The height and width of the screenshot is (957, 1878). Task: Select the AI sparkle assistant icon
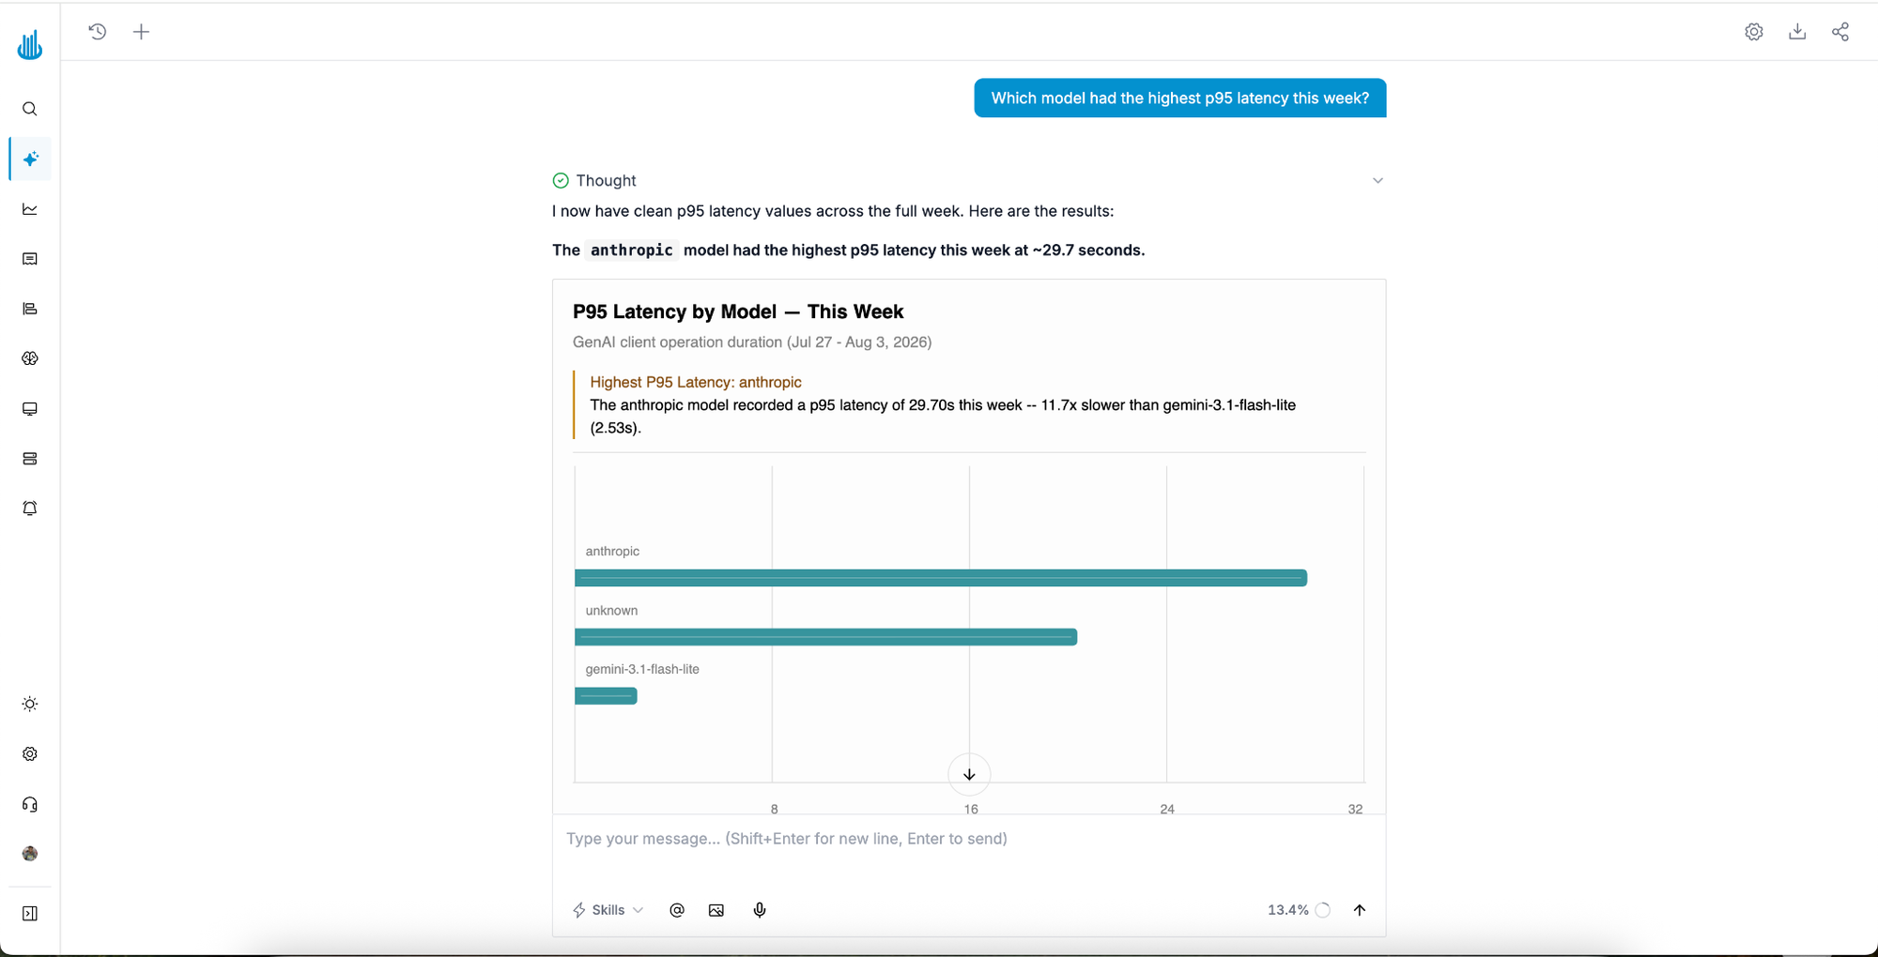tap(30, 159)
